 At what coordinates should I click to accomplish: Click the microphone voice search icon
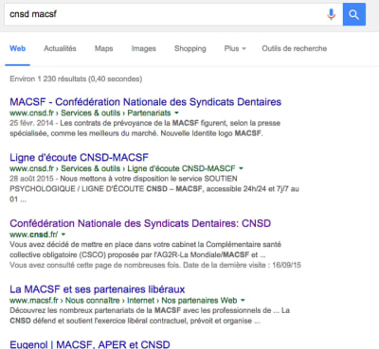point(331,14)
